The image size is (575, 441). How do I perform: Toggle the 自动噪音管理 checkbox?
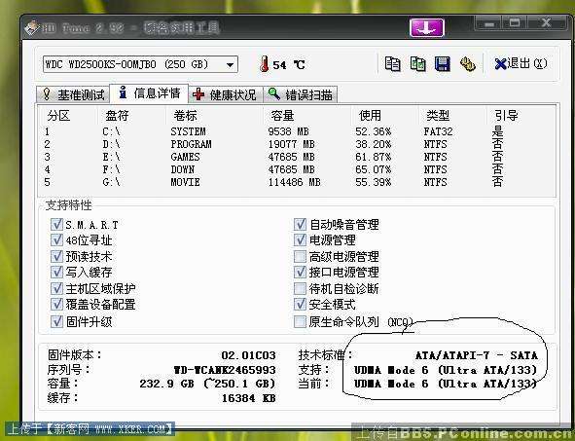coord(300,224)
